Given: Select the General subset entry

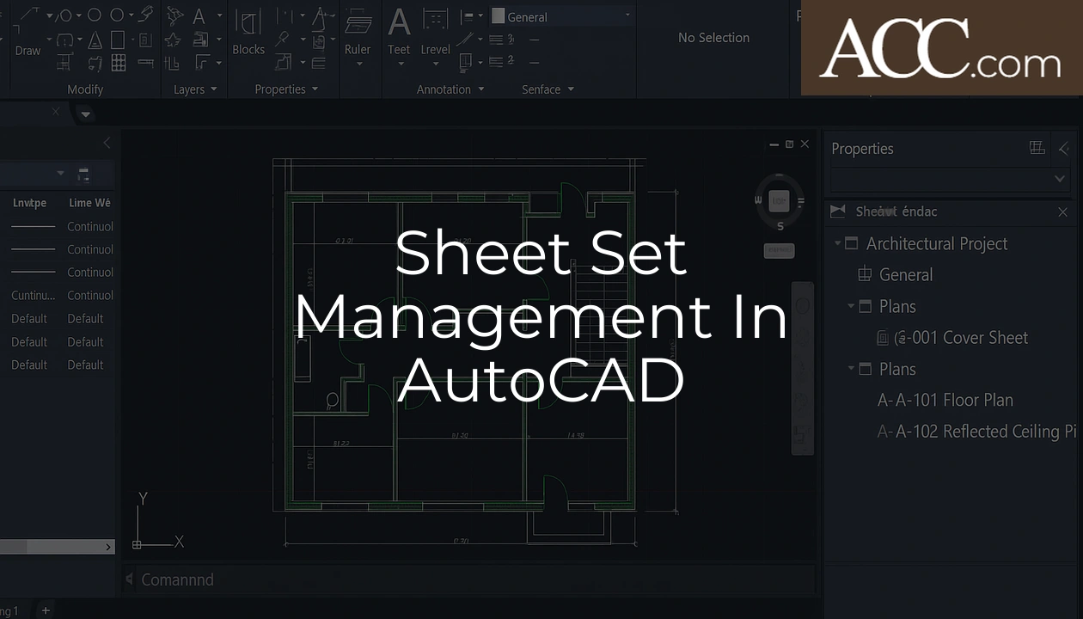Looking at the screenshot, I should tap(906, 275).
